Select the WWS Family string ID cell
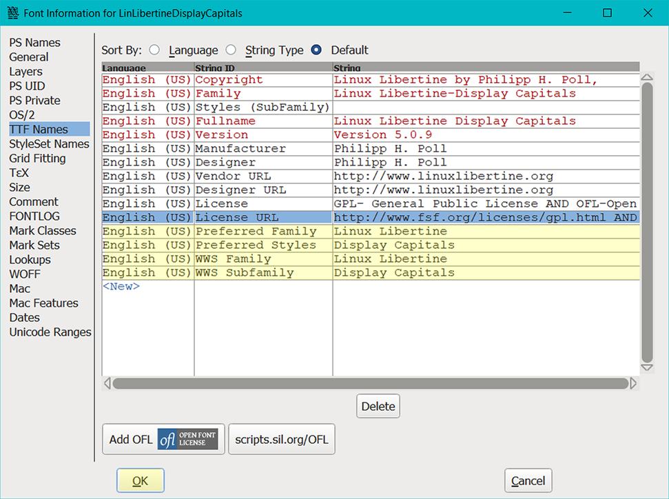 (x=263, y=258)
